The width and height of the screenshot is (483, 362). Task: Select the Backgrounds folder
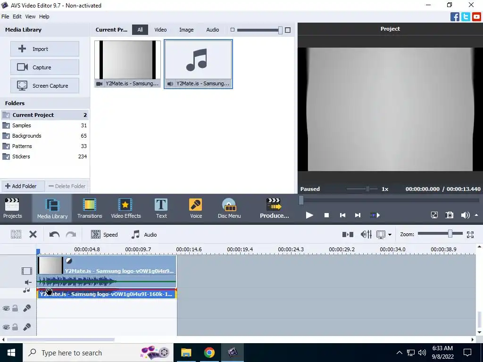tap(45, 136)
